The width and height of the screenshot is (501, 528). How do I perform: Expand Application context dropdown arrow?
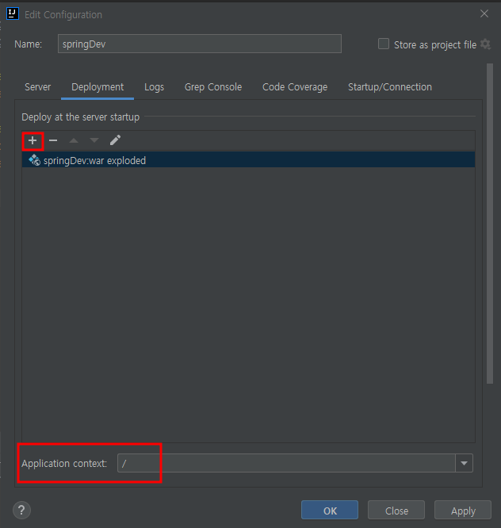pyautogui.click(x=464, y=463)
